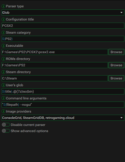Image resolution: width=125 pixels, height=162 pixels.
Task: Open the Parser type dropdown showing Glob
Action: [63, 13]
